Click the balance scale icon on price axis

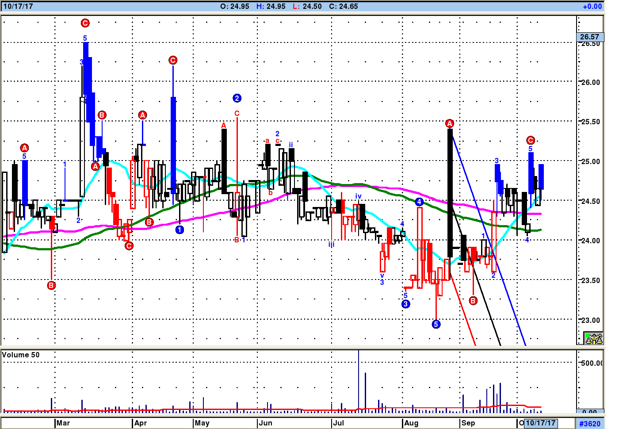(x=593, y=338)
